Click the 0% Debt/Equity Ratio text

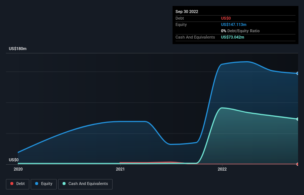240,31
